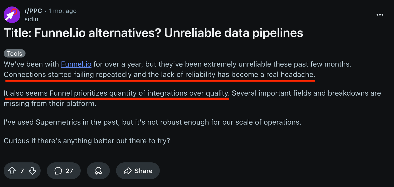This screenshot has height=187, width=394.
Task: Upvote the post with the up arrow
Action: [x=12, y=171]
